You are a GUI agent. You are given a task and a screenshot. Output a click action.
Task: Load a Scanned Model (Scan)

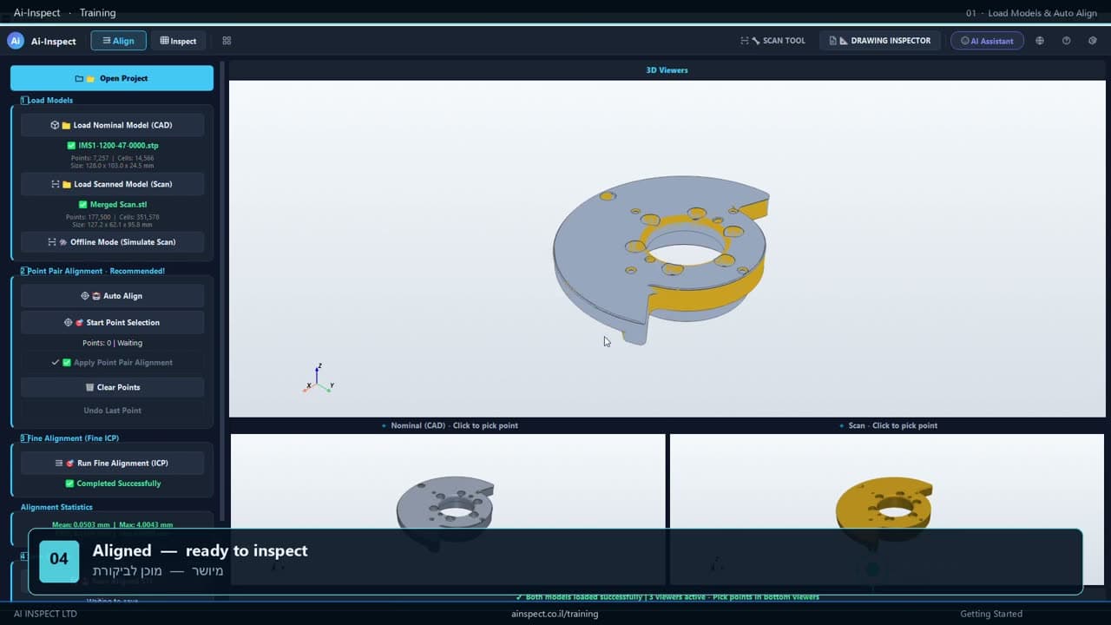[112, 184]
